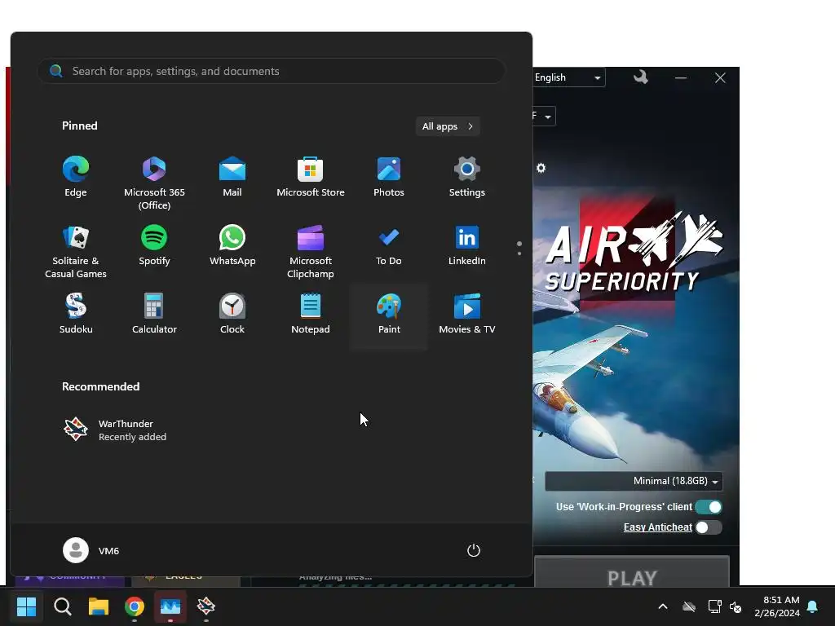Click the power button in Start menu
The height and width of the screenshot is (626, 835).
pos(474,550)
